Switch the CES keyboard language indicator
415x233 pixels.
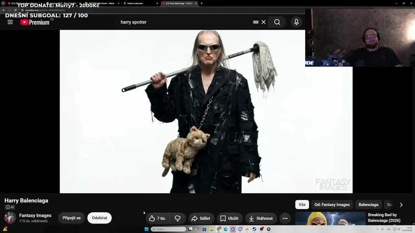click(x=388, y=229)
